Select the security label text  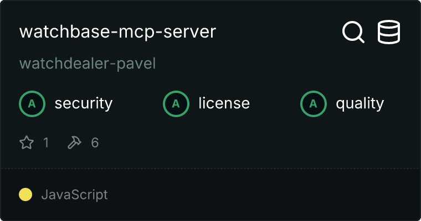tap(84, 104)
